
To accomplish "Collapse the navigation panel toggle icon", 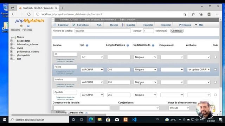I will click(x=53, y=20).
